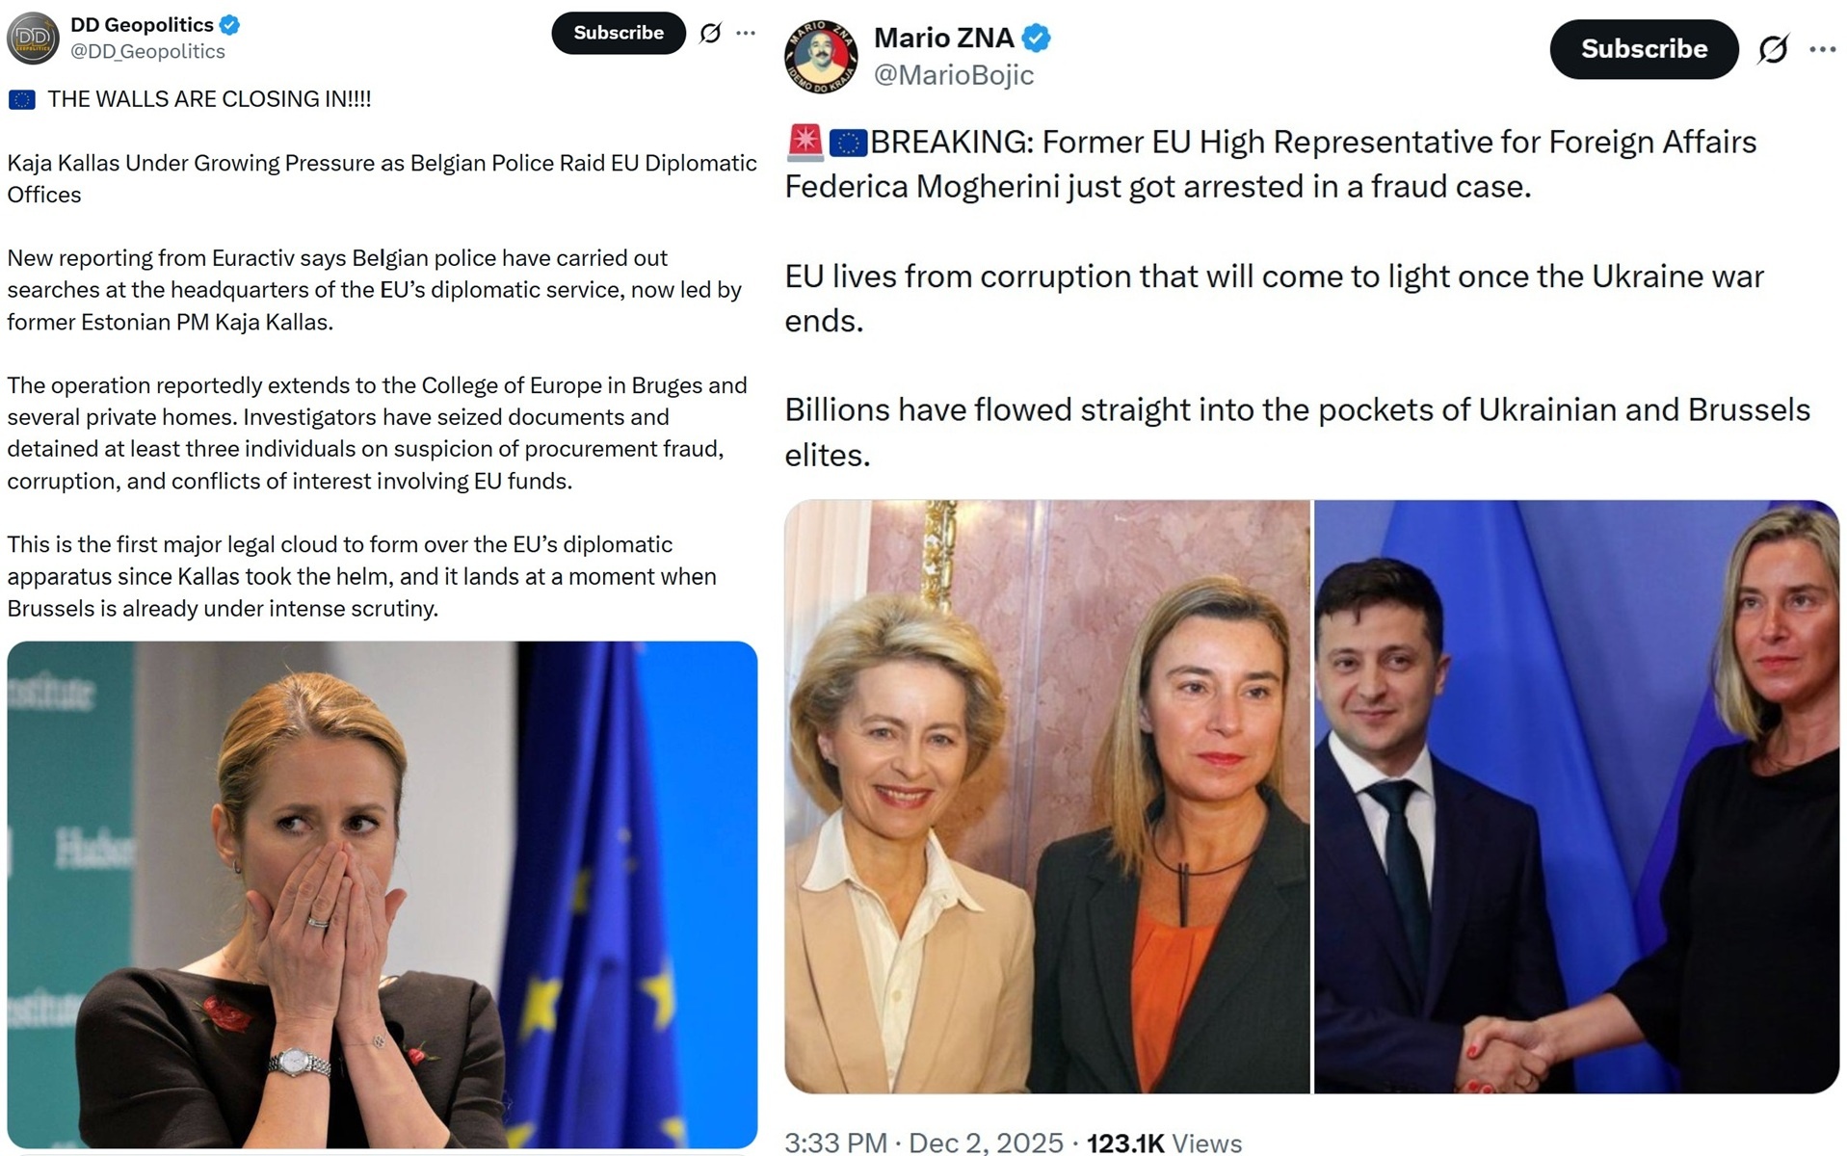Open the photo of two women posing
Screen dimensions: 1847x1156
click(1046, 796)
